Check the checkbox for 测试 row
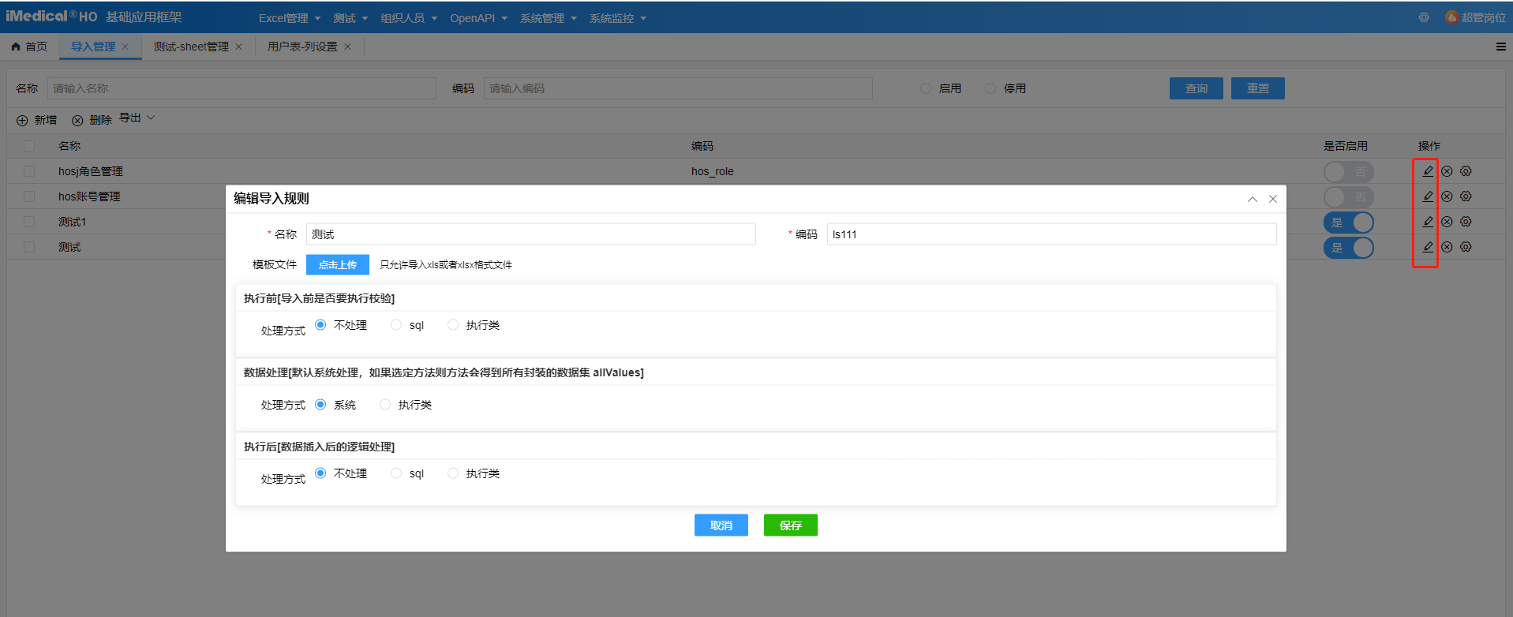The image size is (1513, 617). (29, 247)
